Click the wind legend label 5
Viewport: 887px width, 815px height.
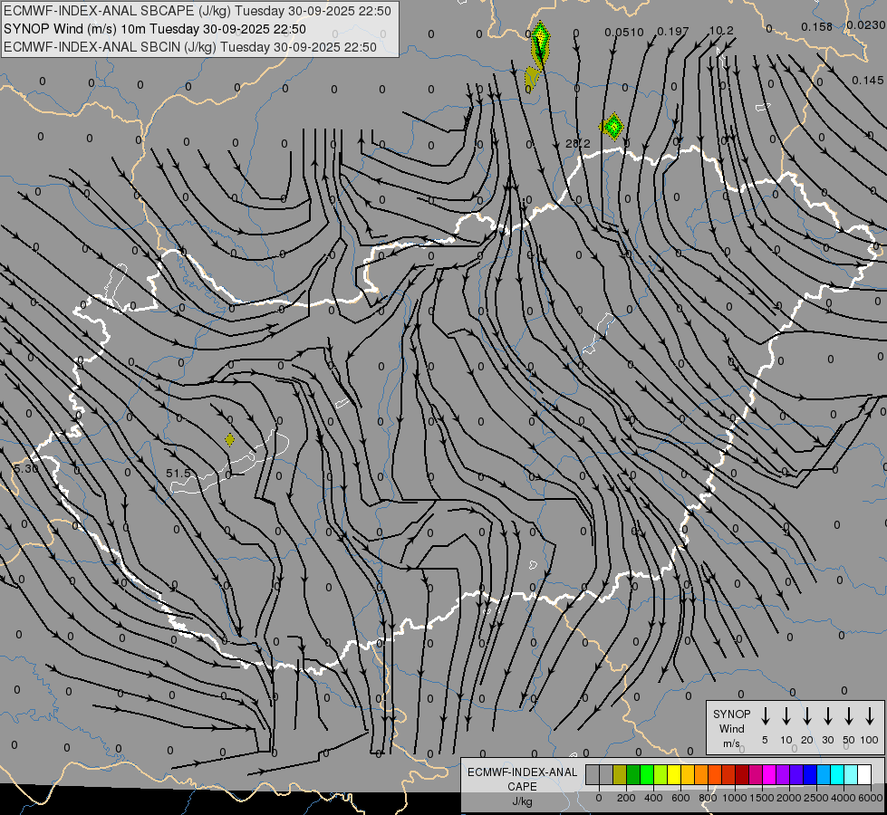(x=765, y=740)
